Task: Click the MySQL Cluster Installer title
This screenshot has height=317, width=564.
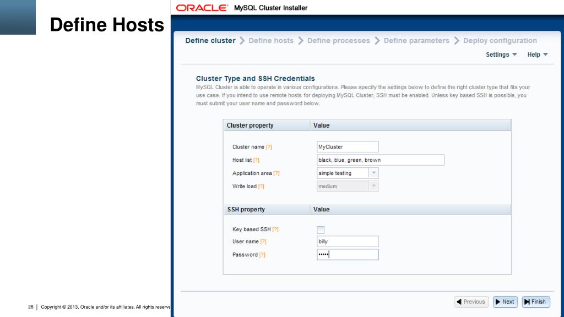Action: coord(271,8)
